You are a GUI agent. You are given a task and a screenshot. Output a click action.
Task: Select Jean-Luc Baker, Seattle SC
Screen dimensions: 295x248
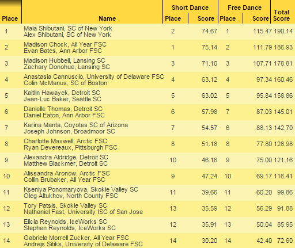click(x=62, y=99)
